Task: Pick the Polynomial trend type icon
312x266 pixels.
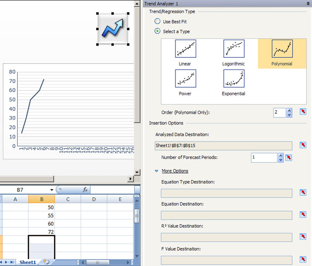Action: pyautogui.click(x=282, y=49)
